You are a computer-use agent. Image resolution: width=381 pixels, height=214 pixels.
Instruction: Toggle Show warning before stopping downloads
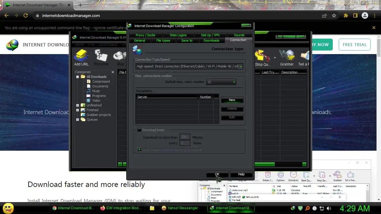pos(139,149)
